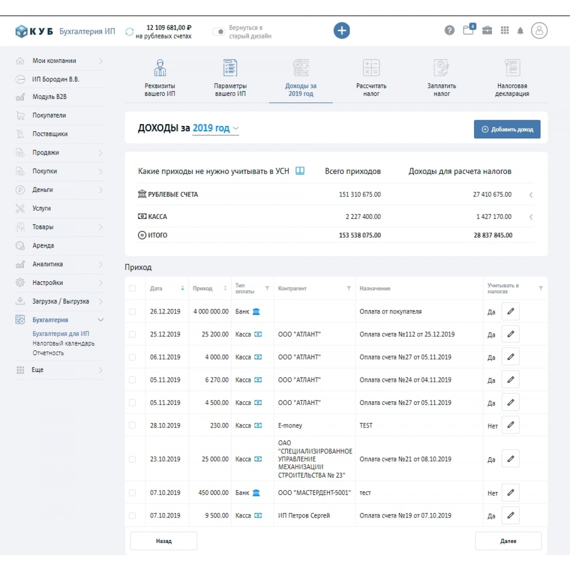Check the 26.12.2019 row checkbox
The width and height of the screenshot is (570, 570).
coord(132,311)
